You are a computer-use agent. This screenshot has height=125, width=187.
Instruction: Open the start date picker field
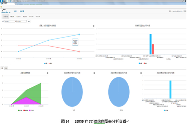10,21
